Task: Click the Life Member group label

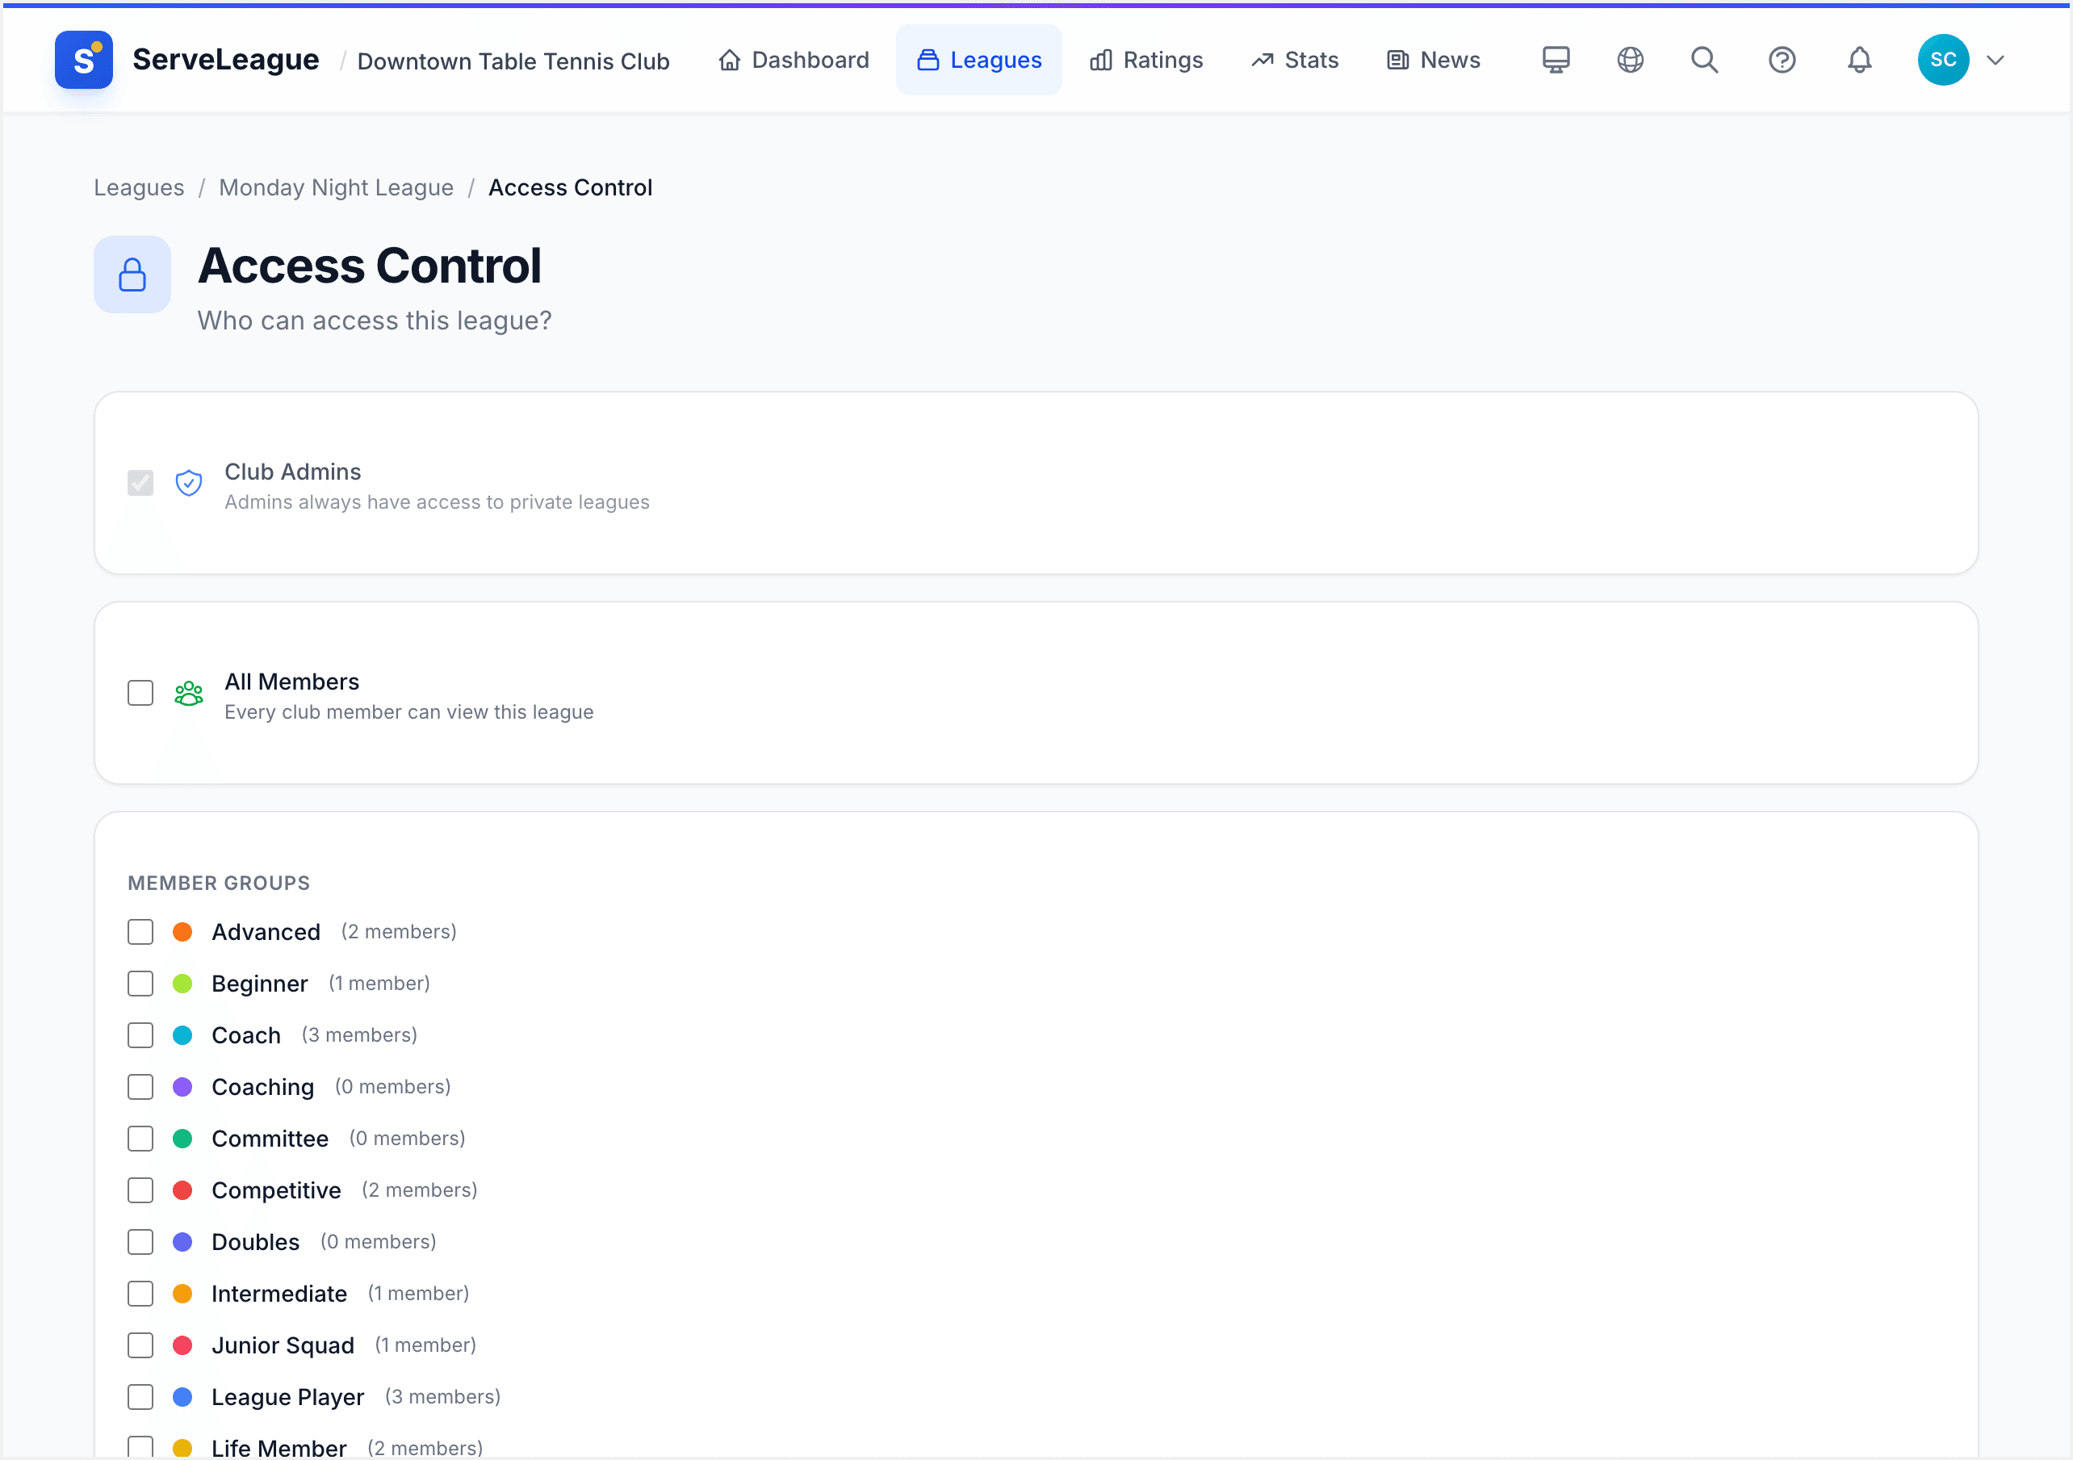Action: pos(279,1447)
